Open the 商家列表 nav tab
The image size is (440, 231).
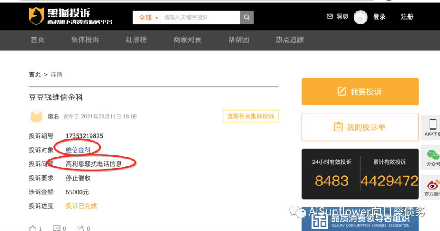coord(187,40)
